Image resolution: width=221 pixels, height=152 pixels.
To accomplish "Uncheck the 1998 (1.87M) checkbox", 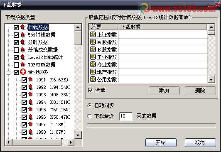I will pos(24,132).
